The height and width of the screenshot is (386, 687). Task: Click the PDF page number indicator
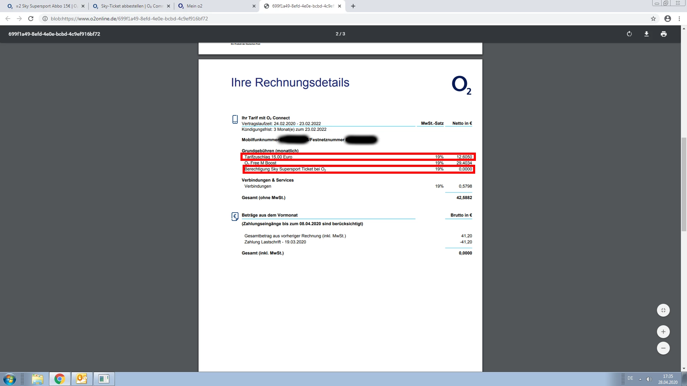[x=340, y=34]
